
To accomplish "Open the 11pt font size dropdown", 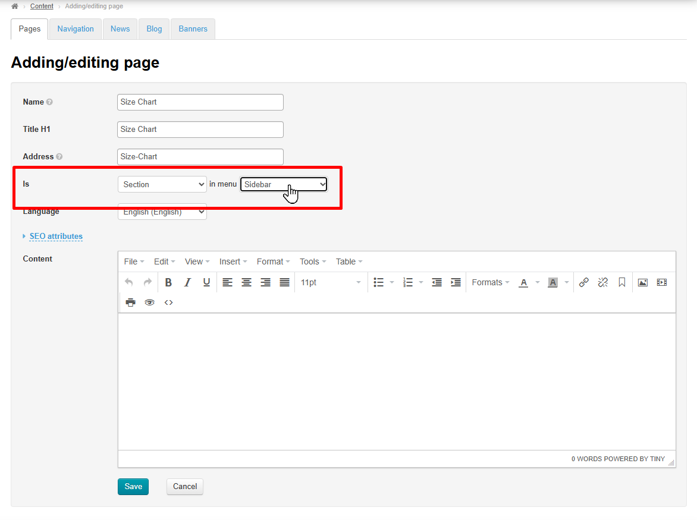I will pos(331,283).
